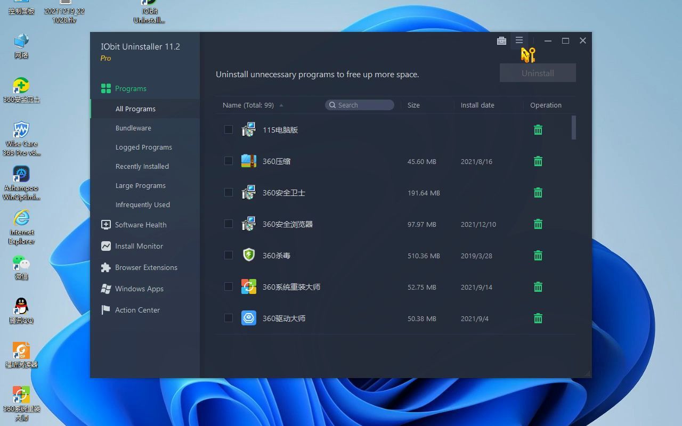Image resolution: width=682 pixels, height=426 pixels.
Task: Click the 2021/12/10 install date
Action: [x=478, y=224]
